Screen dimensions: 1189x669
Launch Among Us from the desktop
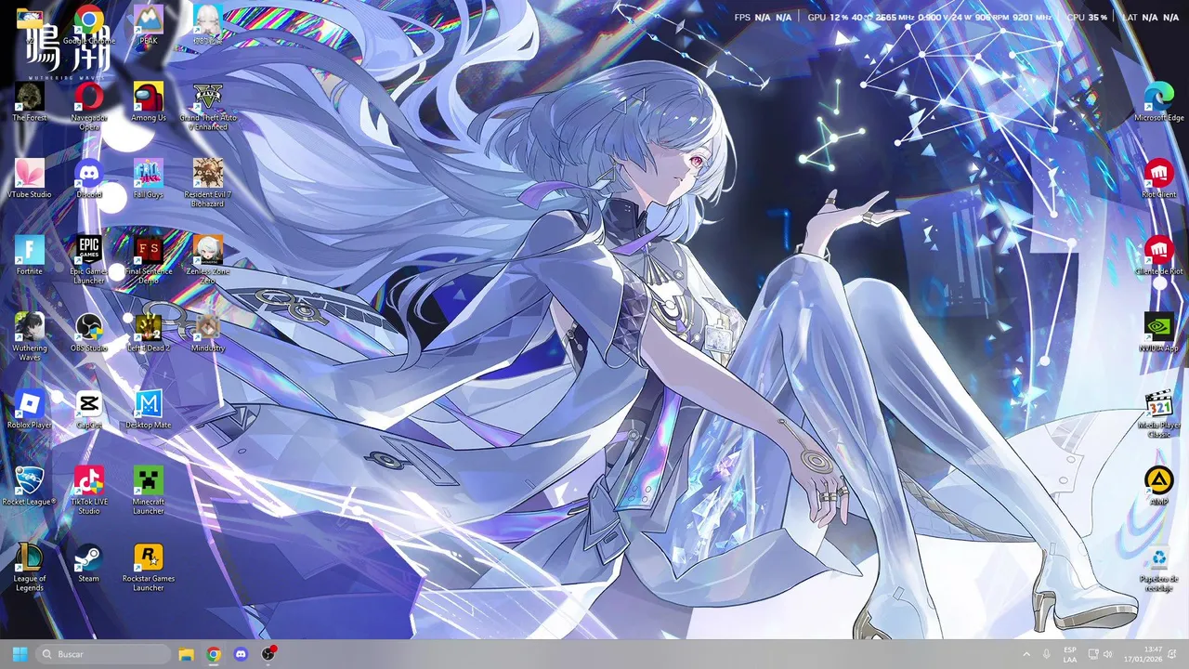point(149,101)
